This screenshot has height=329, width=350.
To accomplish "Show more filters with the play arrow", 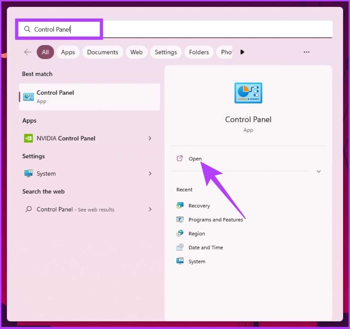I will point(242,52).
